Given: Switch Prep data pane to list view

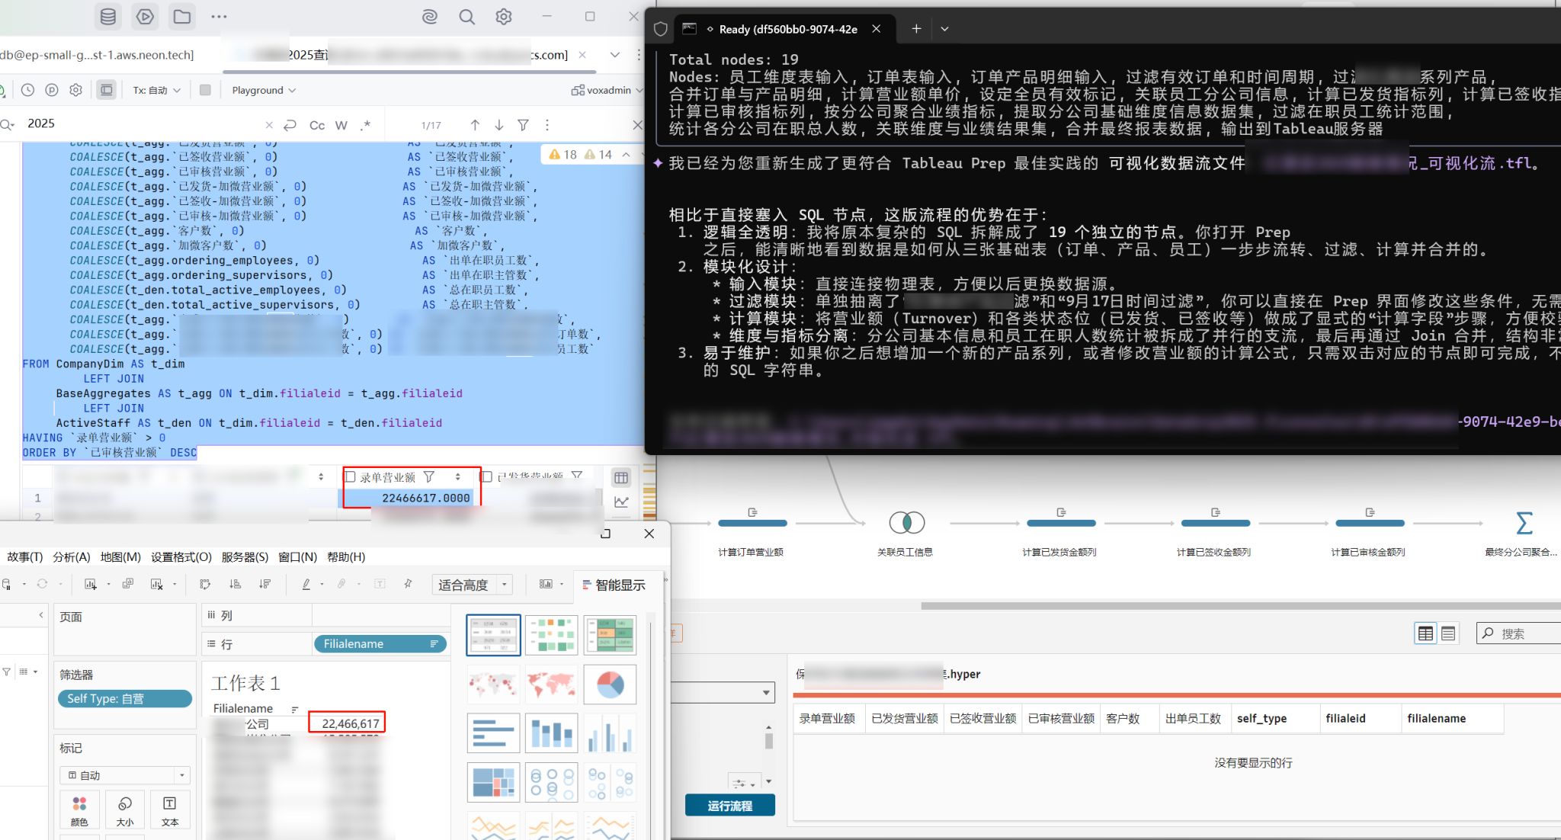Looking at the screenshot, I should coord(1448,633).
